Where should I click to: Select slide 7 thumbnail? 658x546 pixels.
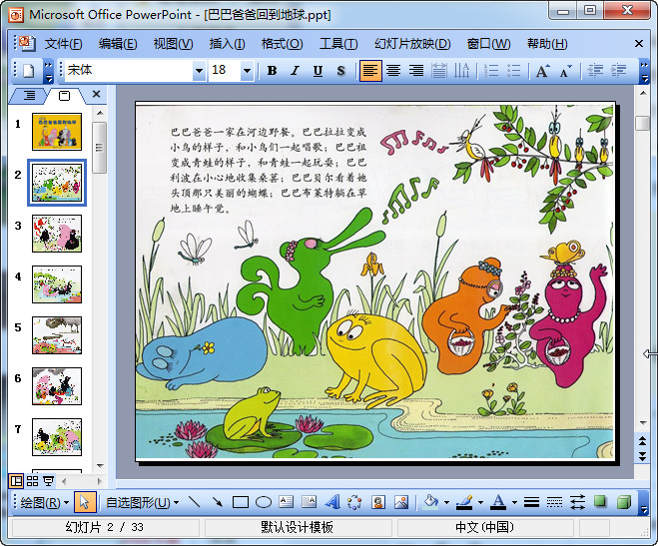pyautogui.click(x=57, y=437)
